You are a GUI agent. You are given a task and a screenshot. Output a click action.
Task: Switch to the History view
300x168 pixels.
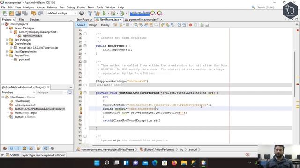coord(105,25)
